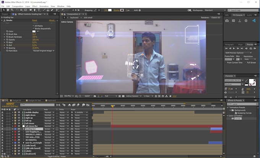Select the Hand tool
The height and width of the screenshot is (158, 260).
pyautogui.click(x=8, y=10)
